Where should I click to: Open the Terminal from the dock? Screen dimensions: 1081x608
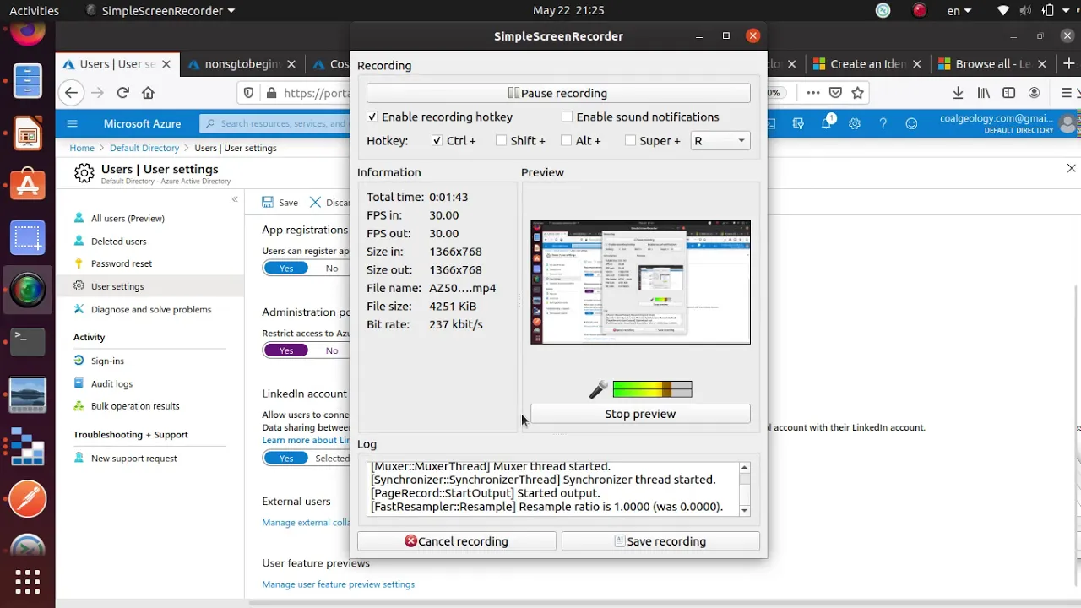pos(27,342)
